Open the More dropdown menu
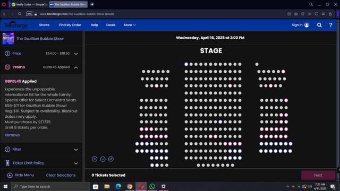Screen dimensions: 340x191 (x=130, y=25)
